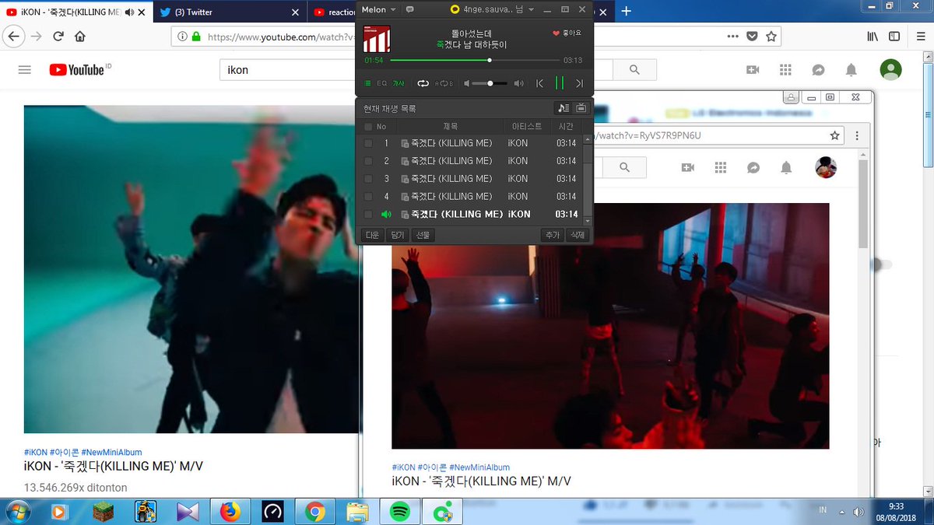934x525 pixels.
Task: Open YouTube notifications bell in Firefox window
Action: (x=851, y=70)
